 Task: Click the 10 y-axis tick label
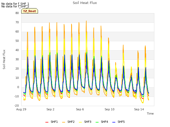[x=17, y=78]
